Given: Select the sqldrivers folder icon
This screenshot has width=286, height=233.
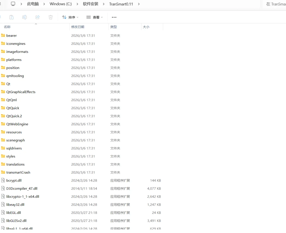Looking at the screenshot, I should (x=3, y=148).
